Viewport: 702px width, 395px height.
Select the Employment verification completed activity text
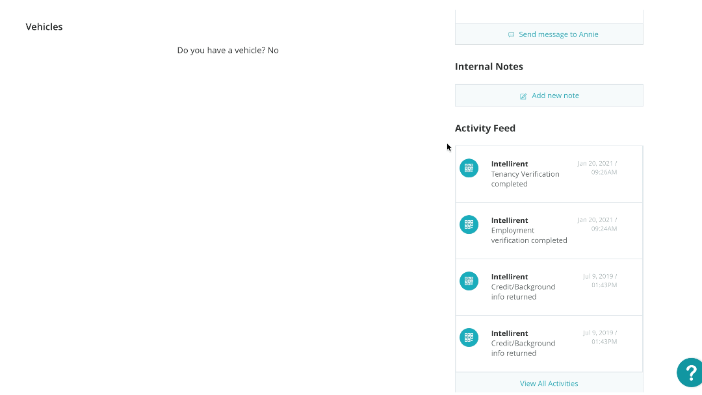click(x=528, y=235)
